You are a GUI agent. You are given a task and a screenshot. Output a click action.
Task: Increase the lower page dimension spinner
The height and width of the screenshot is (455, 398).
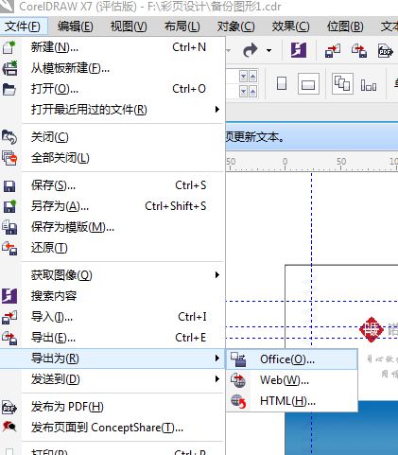coord(253,92)
